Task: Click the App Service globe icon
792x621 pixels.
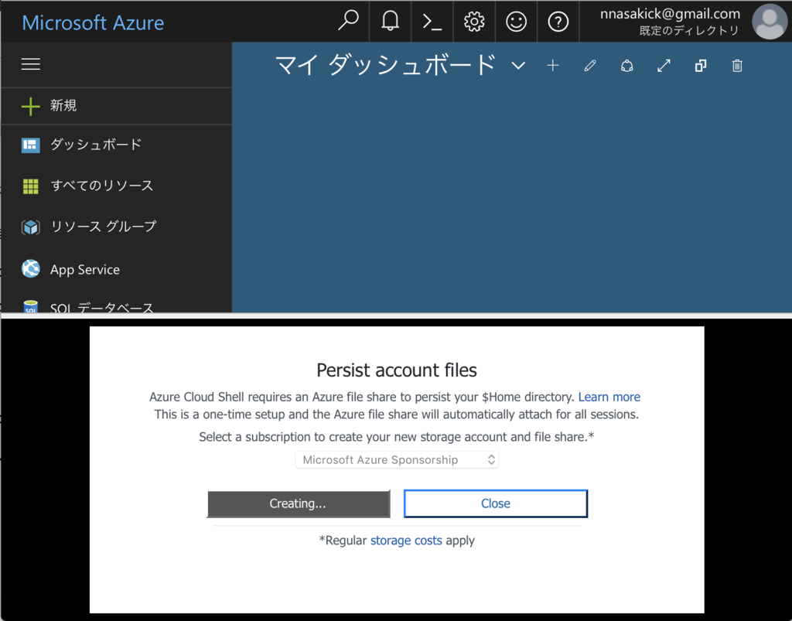Action: tap(31, 268)
